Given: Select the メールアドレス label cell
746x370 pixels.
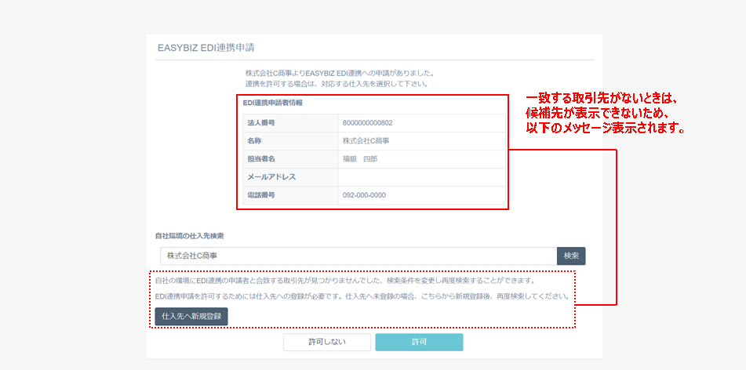Looking at the screenshot, I should [x=289, y=177].
